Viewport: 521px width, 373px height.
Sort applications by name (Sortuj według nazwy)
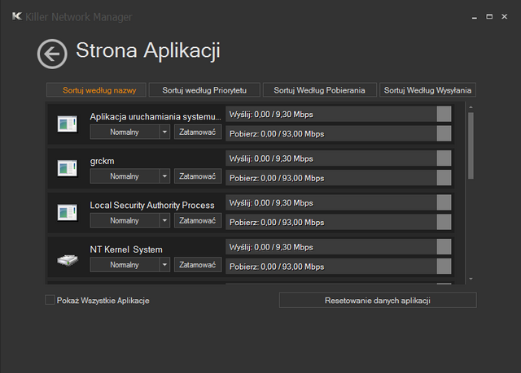coord(96,90)
